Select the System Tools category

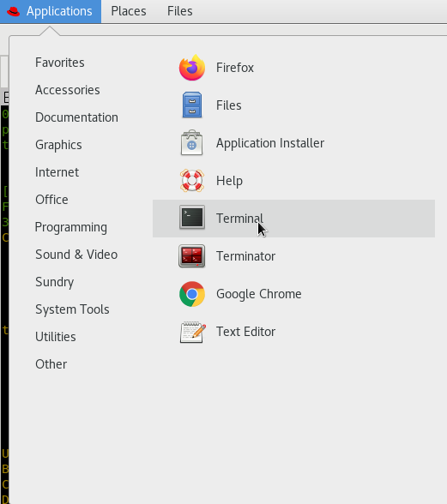click(72, 309)
